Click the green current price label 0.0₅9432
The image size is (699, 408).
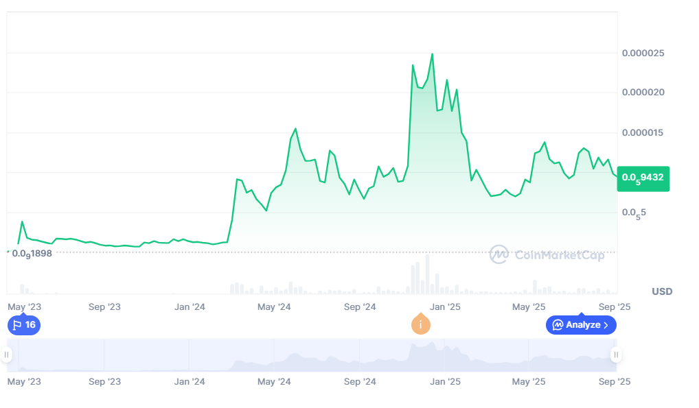(643, 178)
